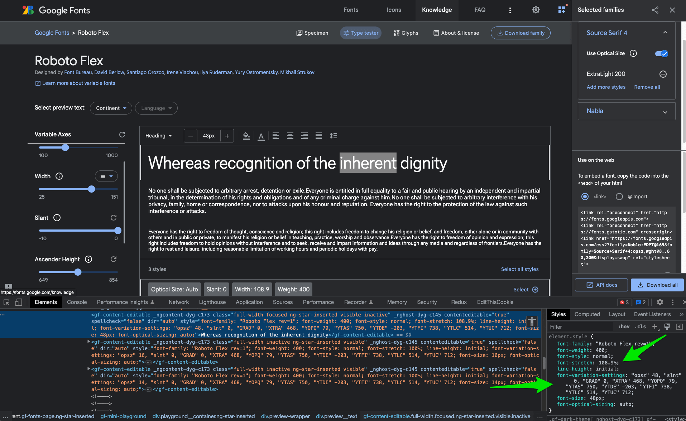Toggle the .cls class editor
The height and width of the screenshot is (421, 686).
(x=640, y=326)
